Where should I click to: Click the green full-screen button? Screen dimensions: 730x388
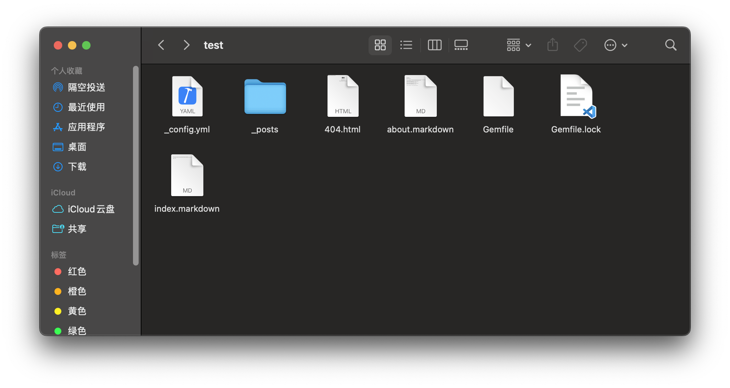(86, 45)
